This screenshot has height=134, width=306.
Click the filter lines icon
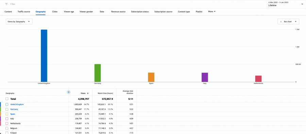(6, 4)
